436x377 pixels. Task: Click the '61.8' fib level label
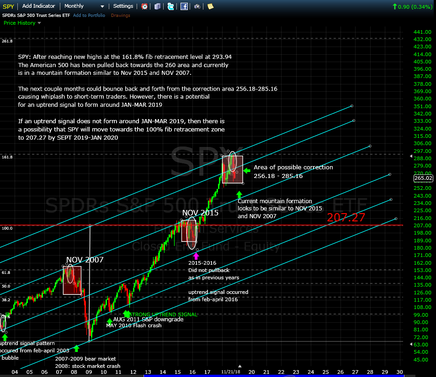[6, 272]
